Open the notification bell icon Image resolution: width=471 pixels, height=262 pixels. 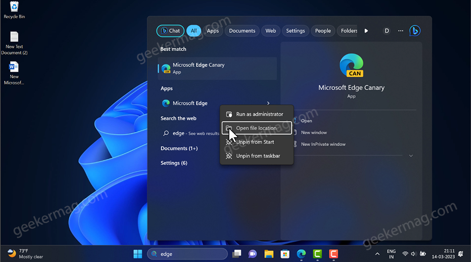pos(461,254)
